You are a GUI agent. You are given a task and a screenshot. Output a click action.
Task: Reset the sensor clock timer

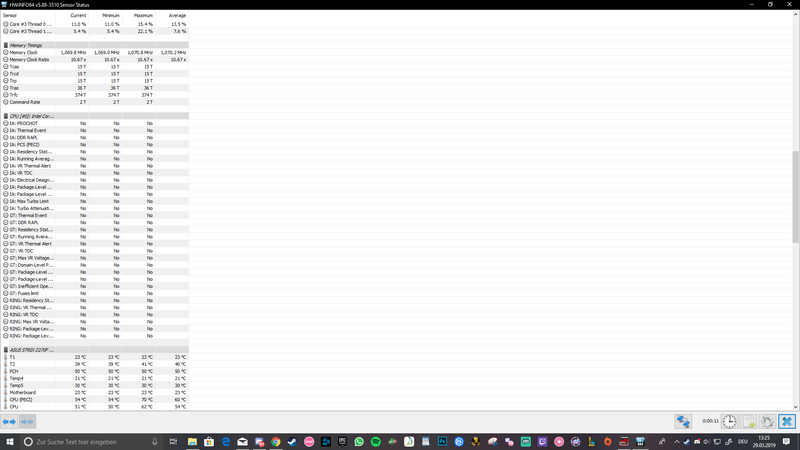[x=729, y=422]
